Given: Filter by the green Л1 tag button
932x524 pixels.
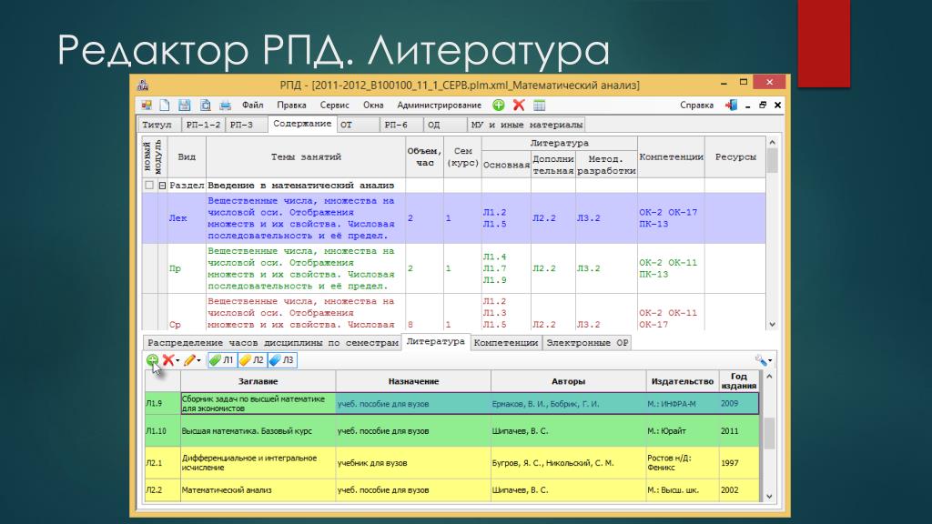Looking at the screenshot, I should click(x=222, y=359).
